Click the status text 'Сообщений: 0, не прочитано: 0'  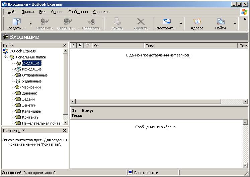(x=29, y=173)
